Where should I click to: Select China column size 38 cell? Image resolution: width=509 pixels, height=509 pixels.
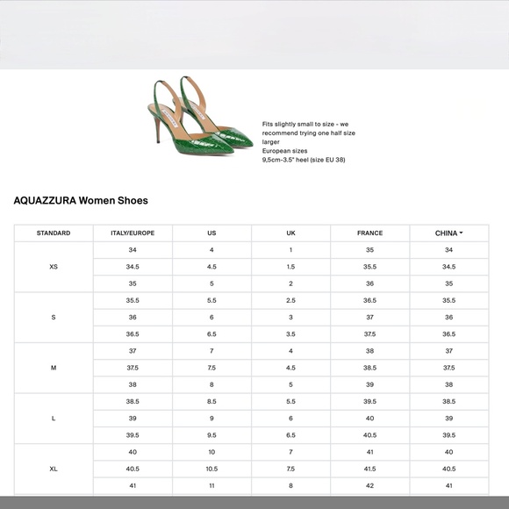click(x=449, y=384)
